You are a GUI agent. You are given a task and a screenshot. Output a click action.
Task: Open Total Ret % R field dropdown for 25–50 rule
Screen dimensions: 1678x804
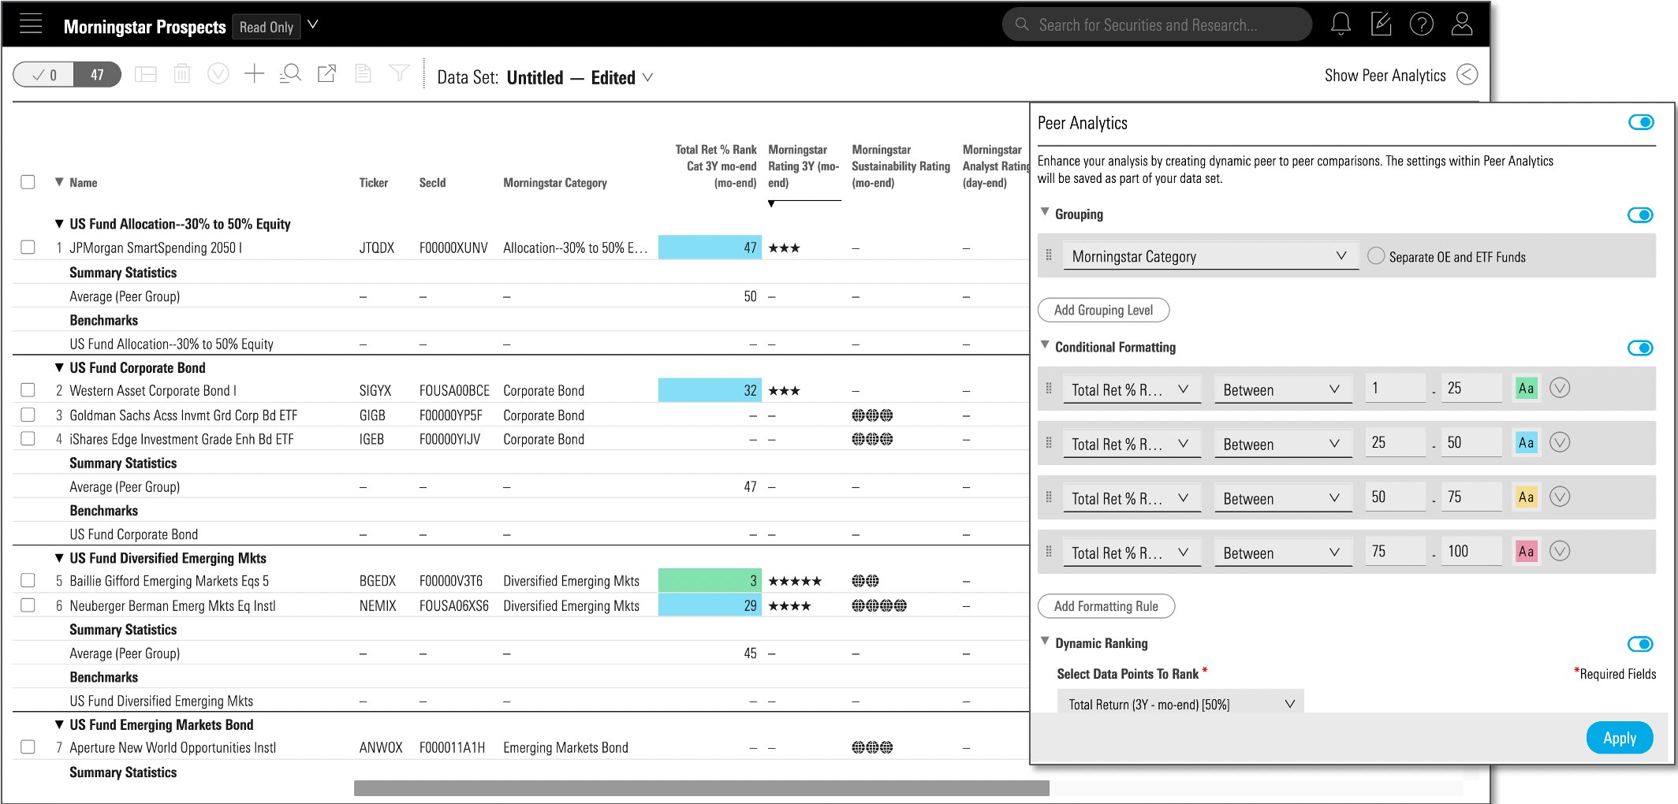(1132, 444)
